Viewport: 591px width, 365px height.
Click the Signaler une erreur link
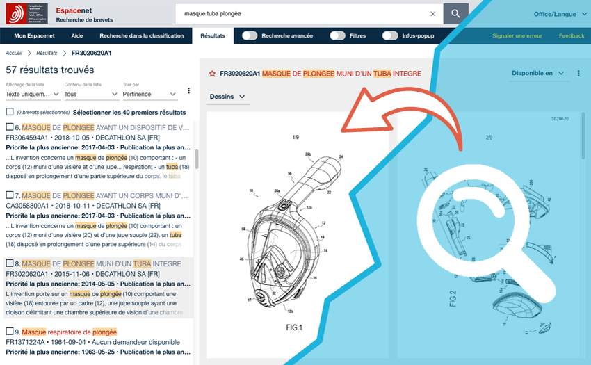517,35
